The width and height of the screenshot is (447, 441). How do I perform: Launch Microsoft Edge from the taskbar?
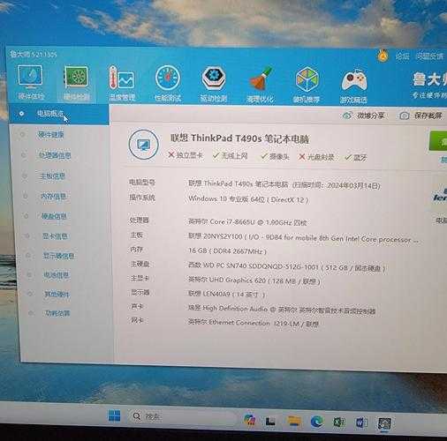[316, 422]
